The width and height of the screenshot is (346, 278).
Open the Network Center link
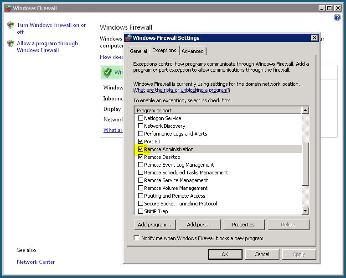point(36,262)
